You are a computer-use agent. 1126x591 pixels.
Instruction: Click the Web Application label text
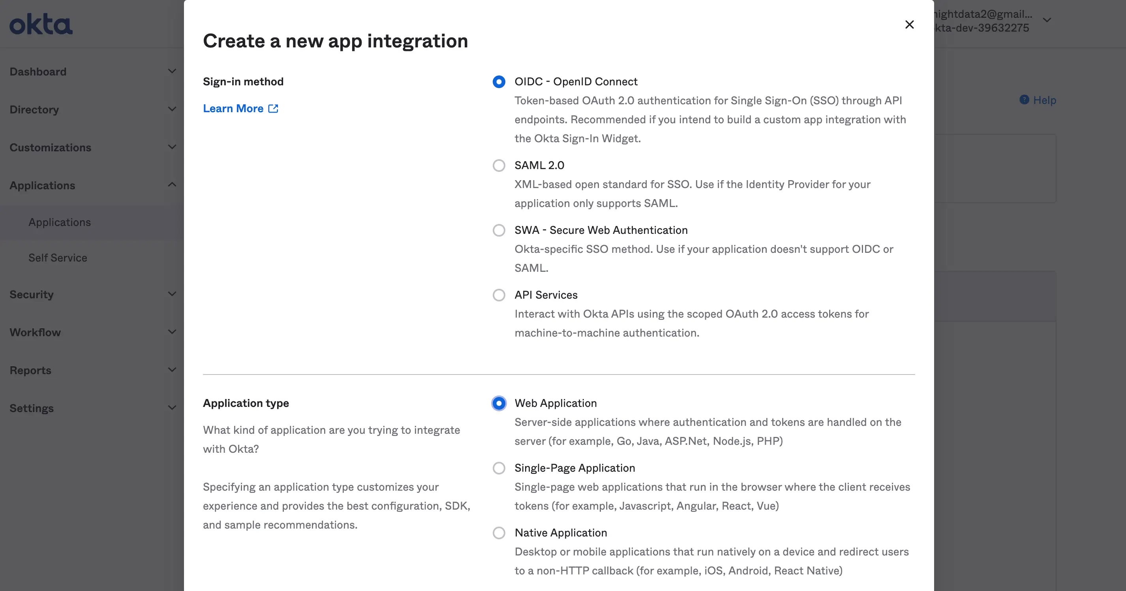point(555,403)
